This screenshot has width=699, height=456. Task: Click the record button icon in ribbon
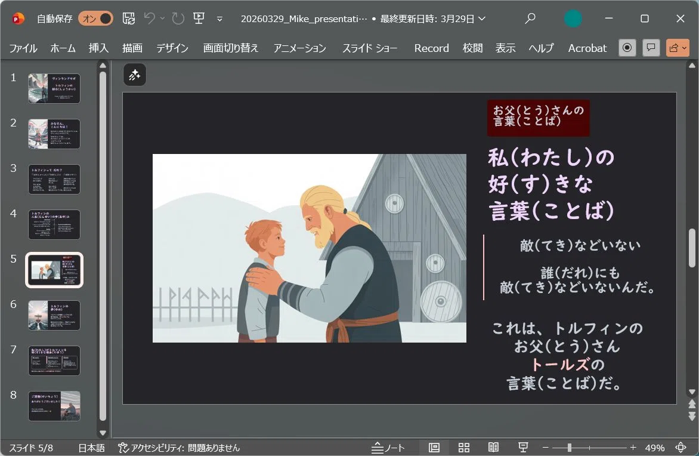coord(627,48)
